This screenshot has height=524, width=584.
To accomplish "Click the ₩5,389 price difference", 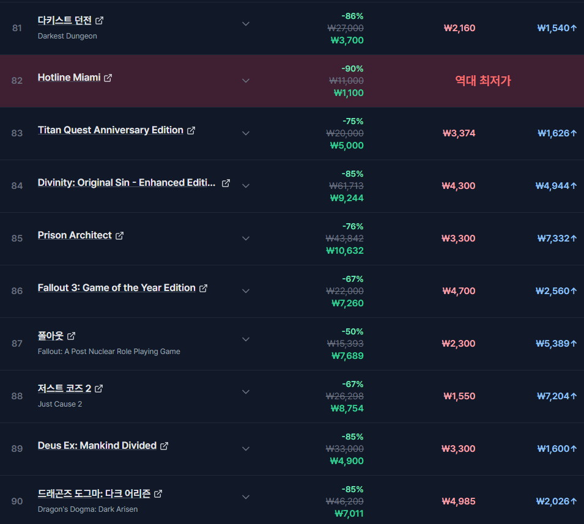I will (556, 344).
